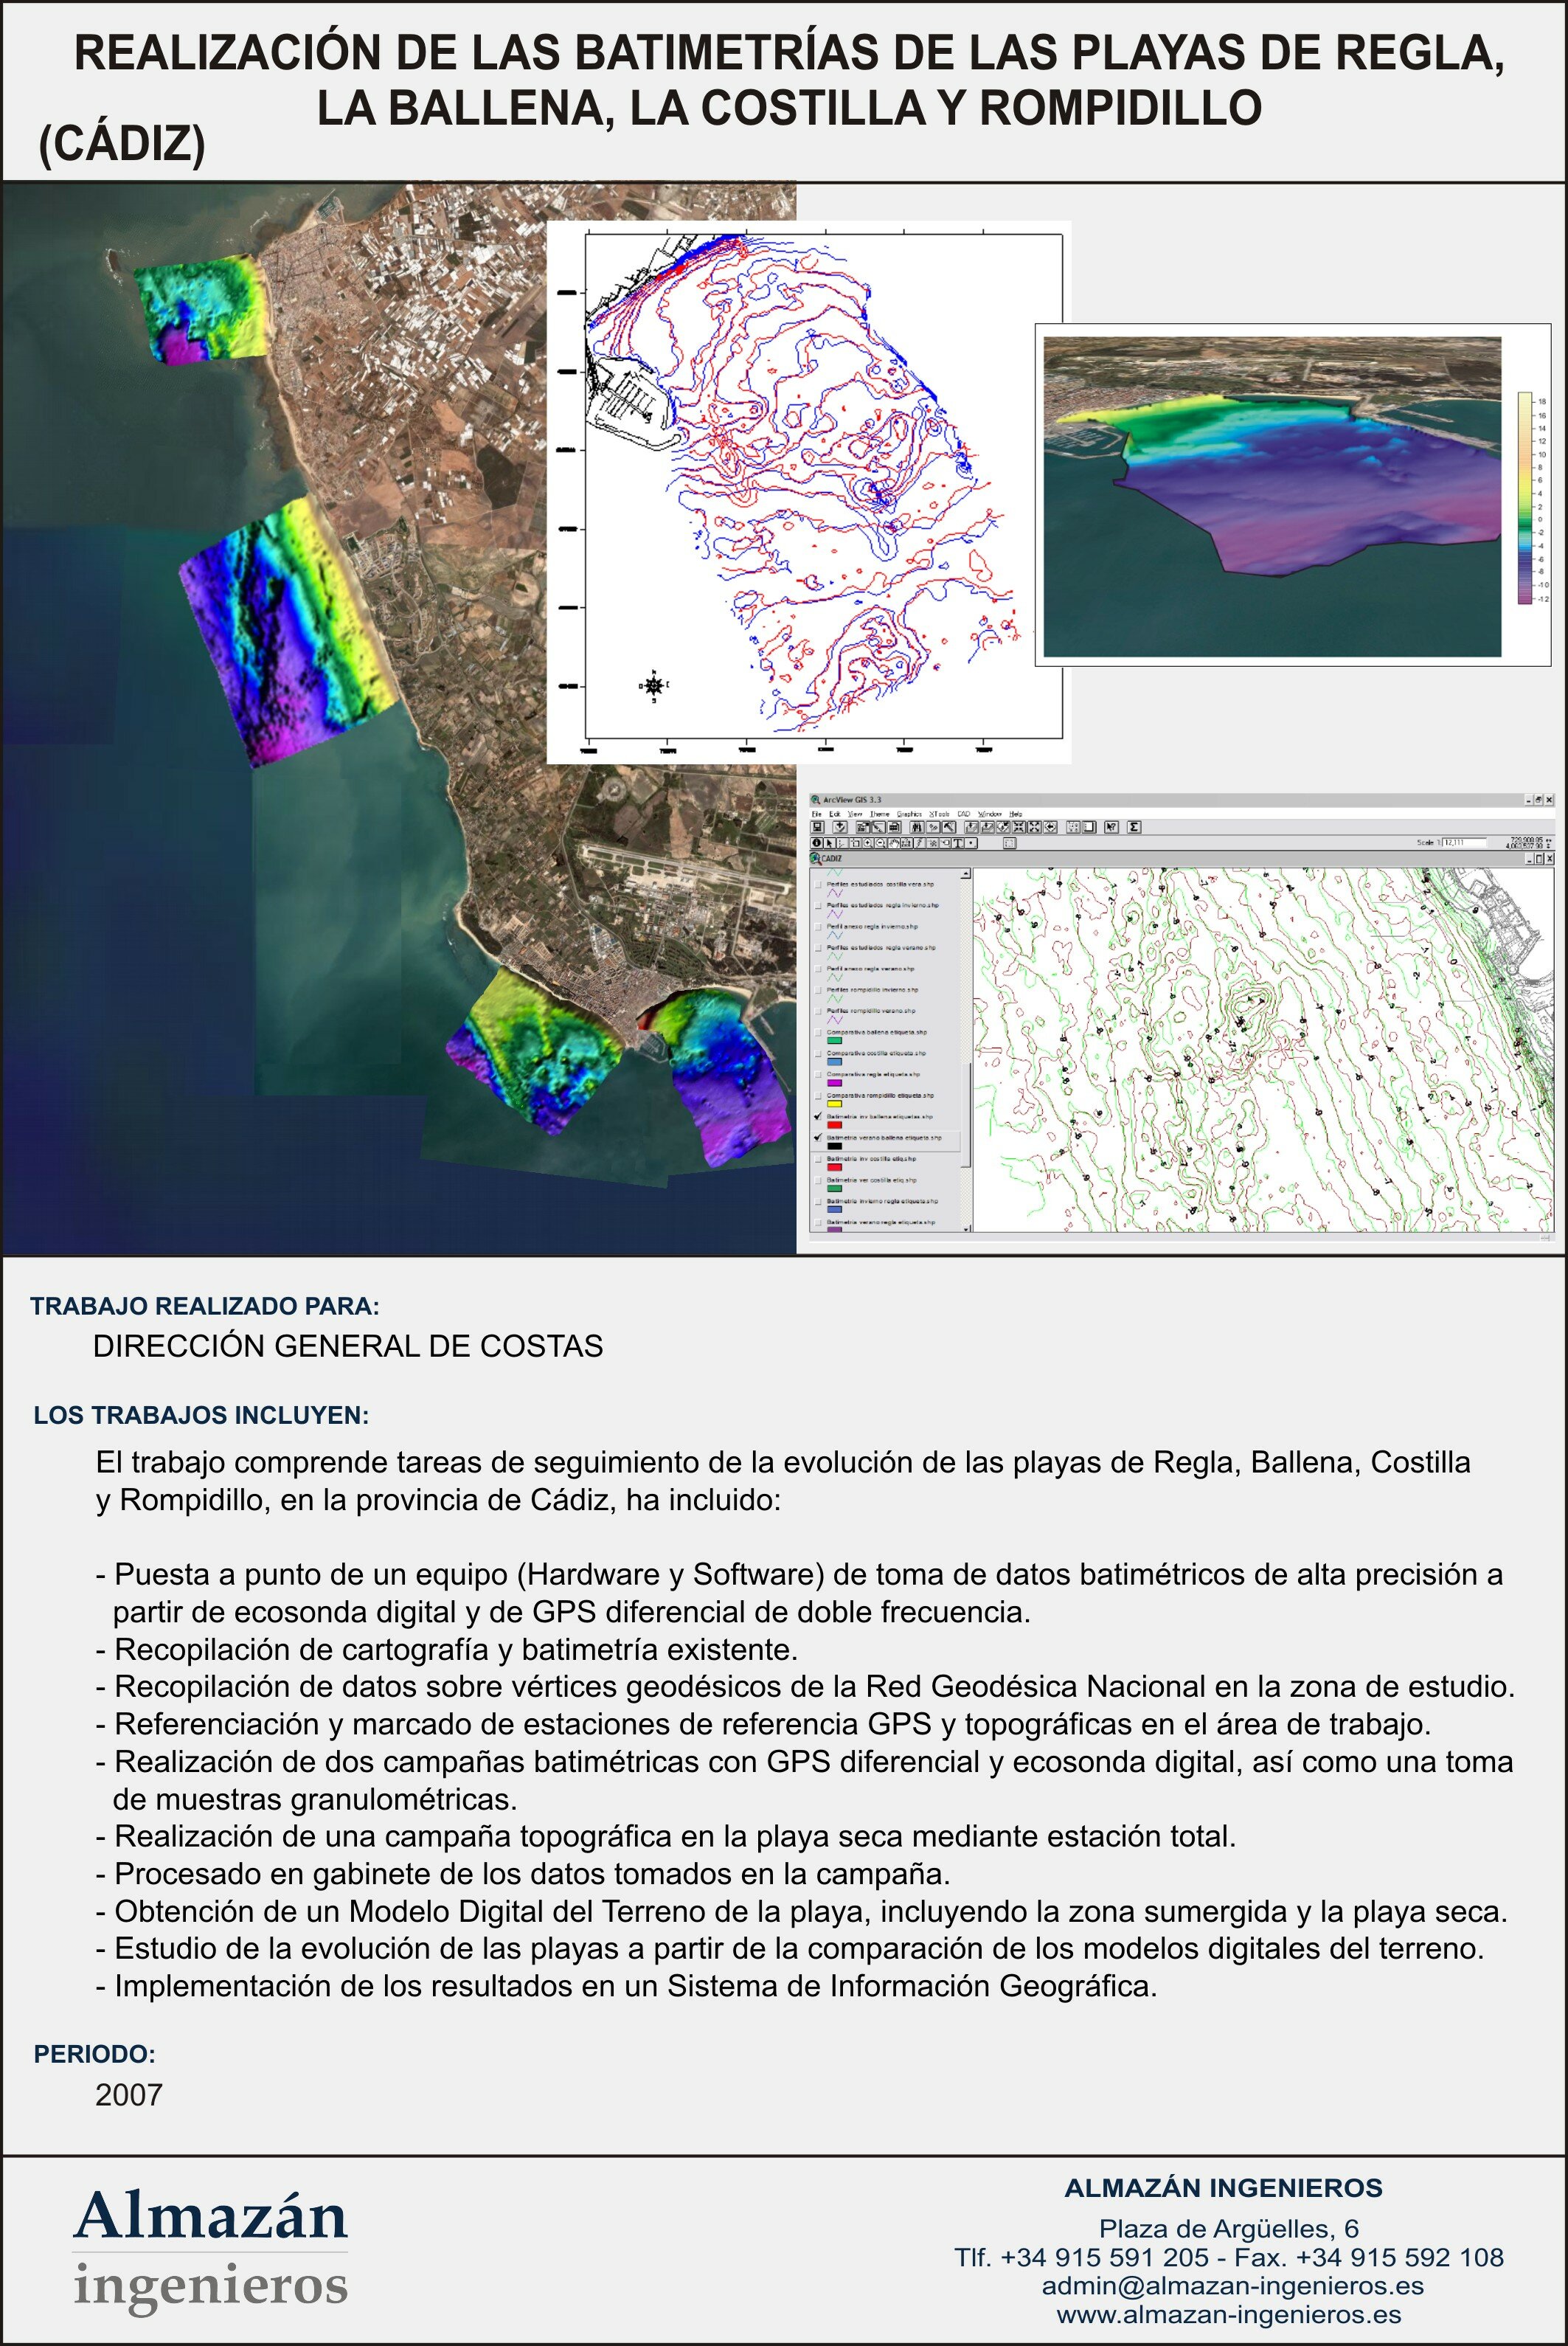This screenshot has height=2346, width=1568.
Task: Select the Zoom Out magnifier tool
Action: click(881, 843)
